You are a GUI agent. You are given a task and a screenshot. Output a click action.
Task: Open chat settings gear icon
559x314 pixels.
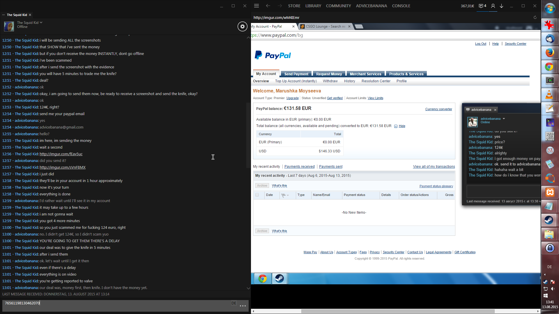[x=242, y=26]
